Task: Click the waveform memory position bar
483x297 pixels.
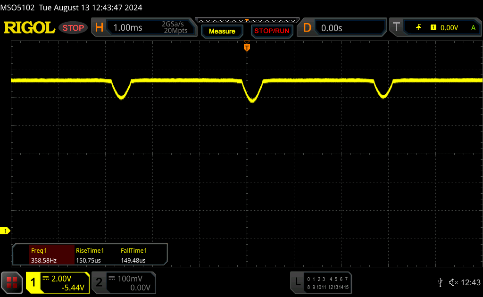Action: [247, 21]
